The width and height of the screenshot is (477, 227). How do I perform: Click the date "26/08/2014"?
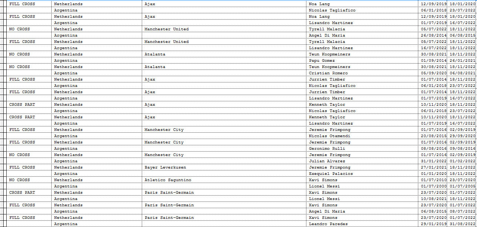click(x=434, y=35)
